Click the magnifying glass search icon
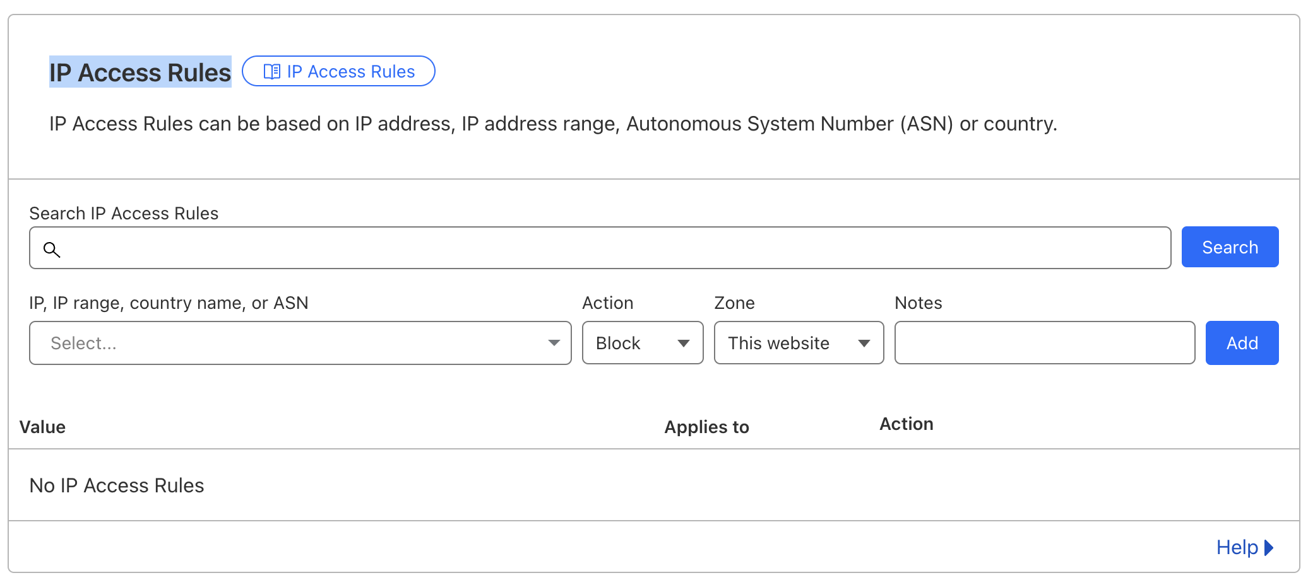Image resolution: width=1308 pixels, height=585 pixels. click(x=52, y=250)
